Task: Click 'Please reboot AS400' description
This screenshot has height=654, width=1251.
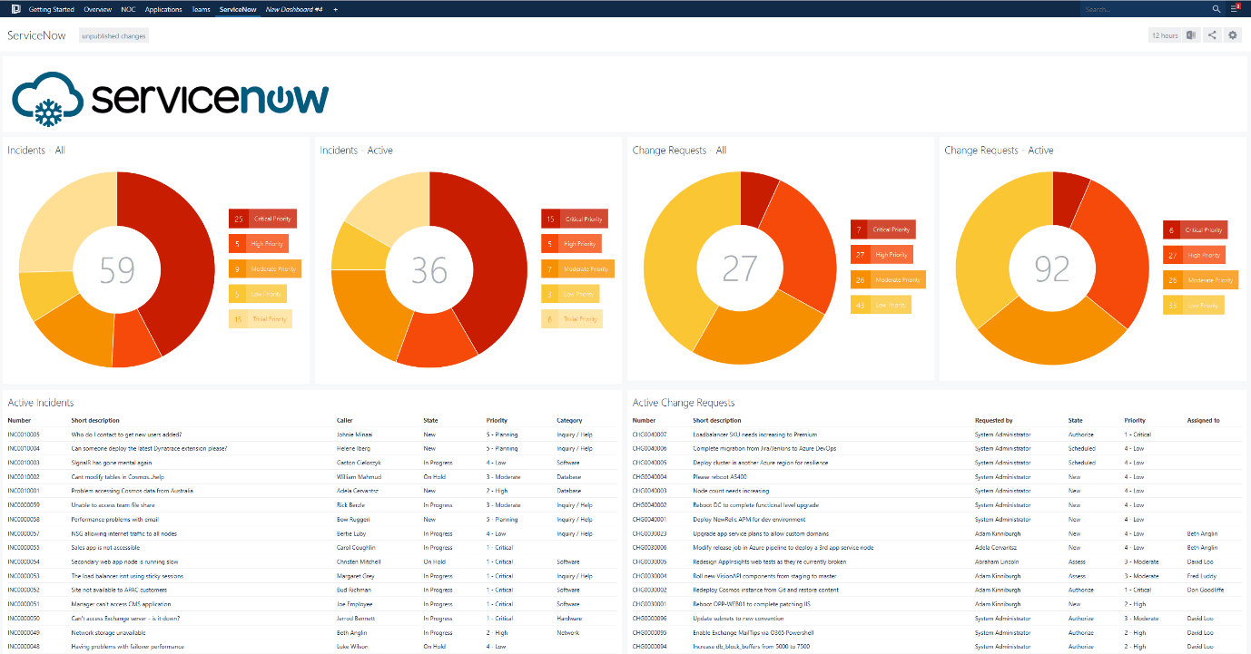Action: pyautogui.click(x=720, y=477)
